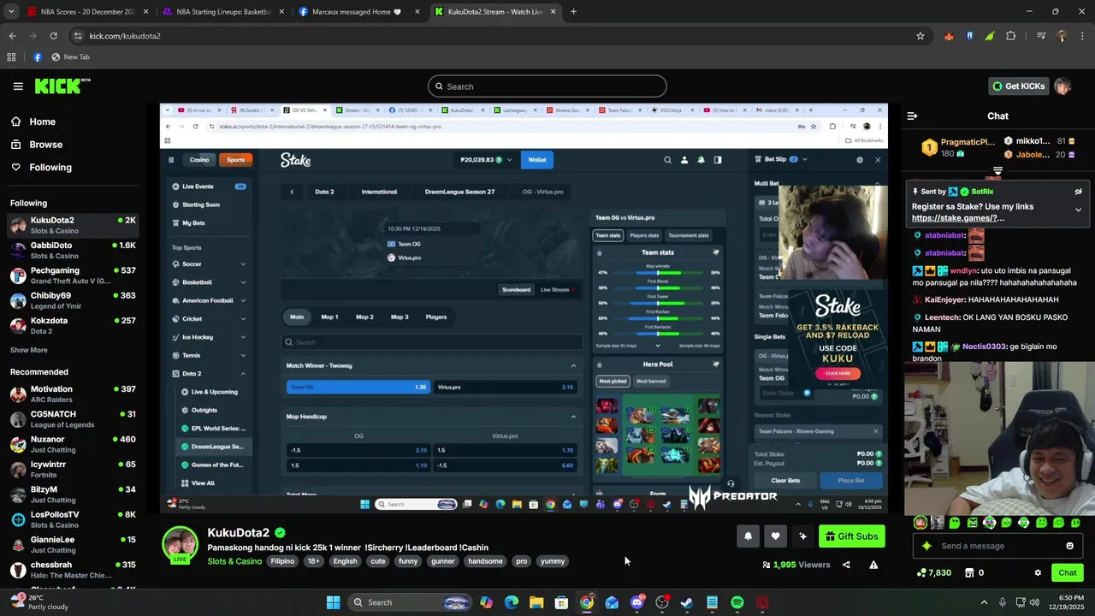Screen dimensions: 1095x616
Task: Open Chrome apps grid in bookmarks bar
Action: tap(11, 57)
